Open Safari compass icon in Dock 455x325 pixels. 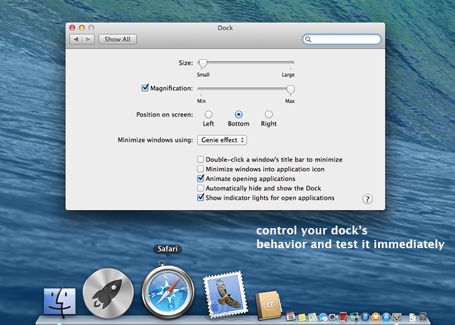click(167, 291)
